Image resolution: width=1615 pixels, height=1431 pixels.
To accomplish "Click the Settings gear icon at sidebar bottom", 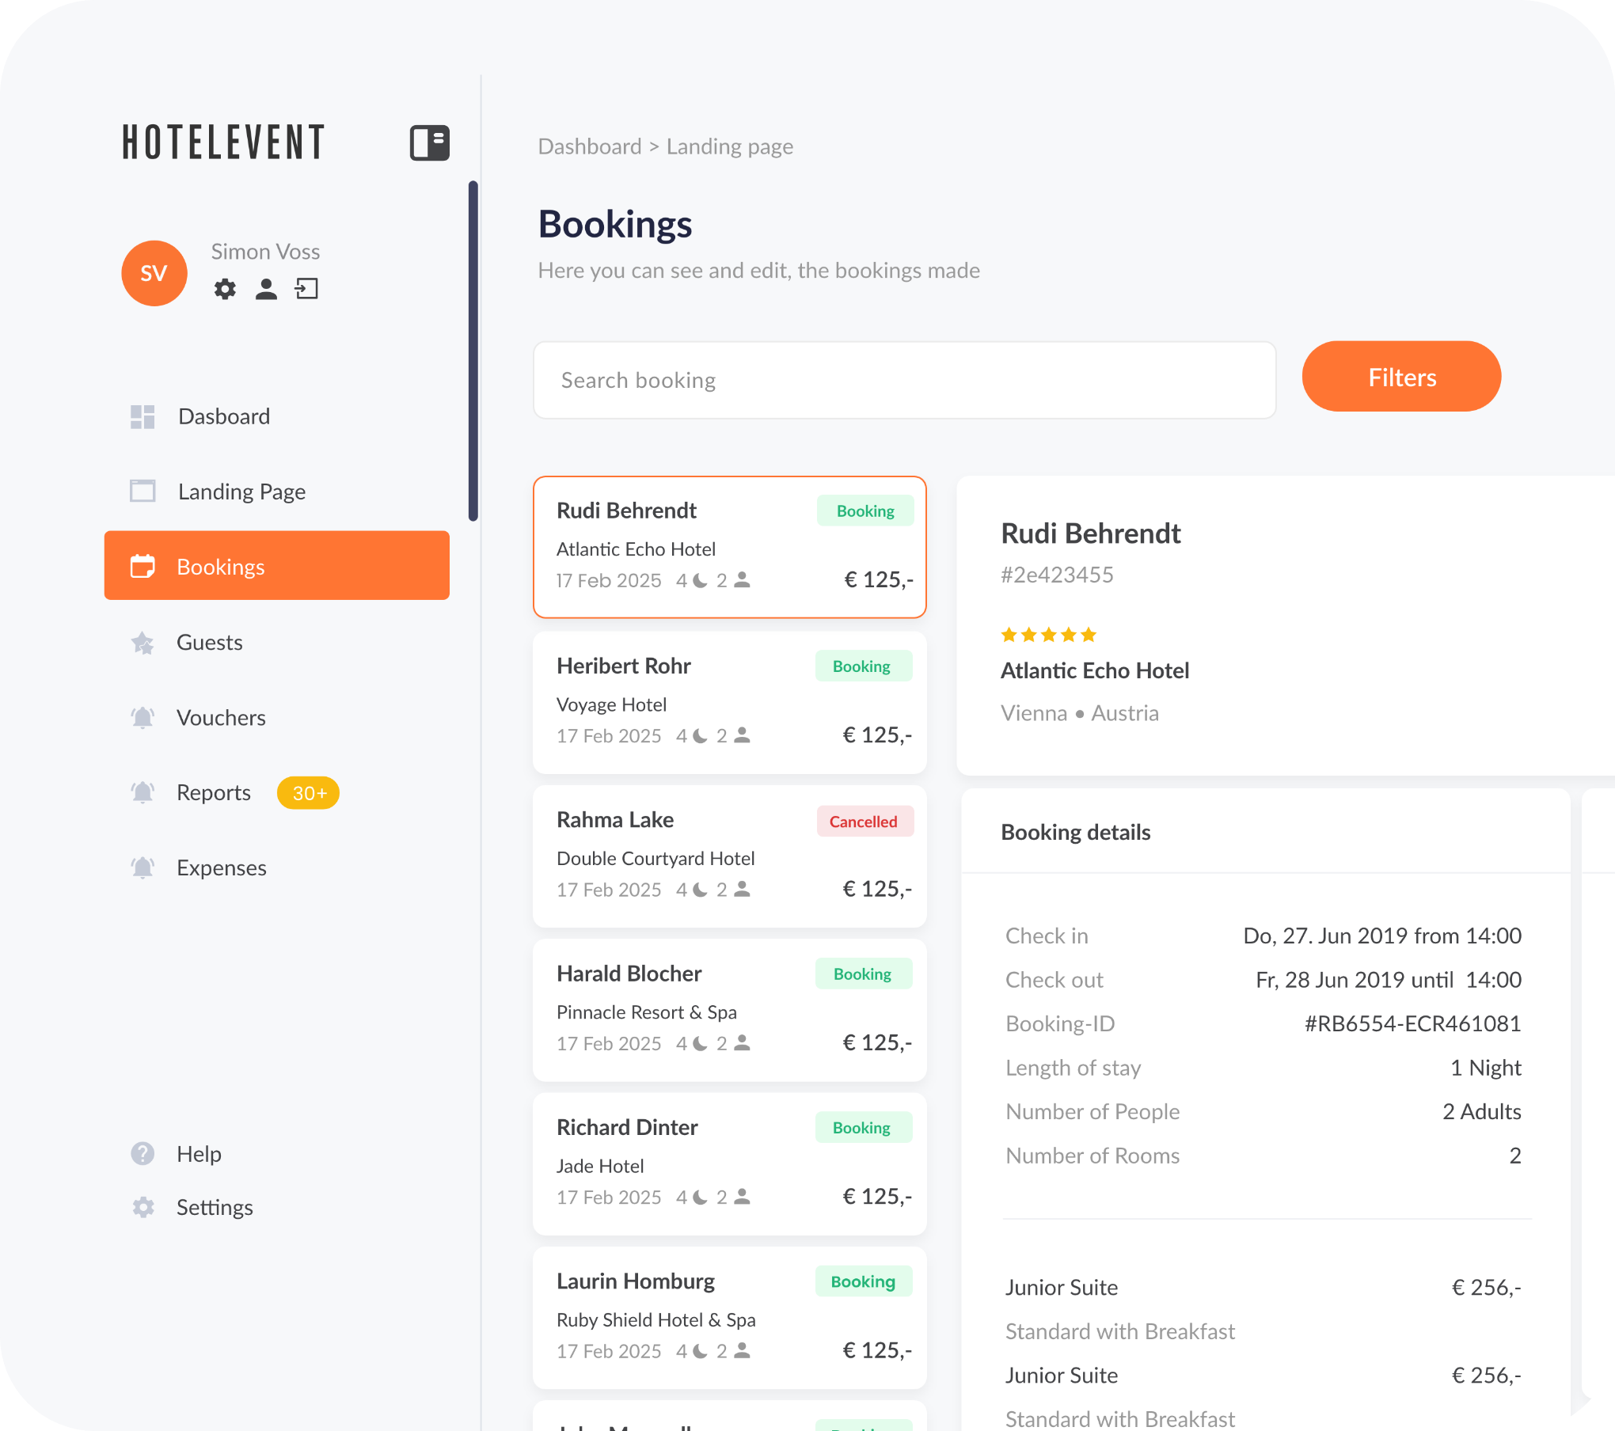I will point(142,1207).
